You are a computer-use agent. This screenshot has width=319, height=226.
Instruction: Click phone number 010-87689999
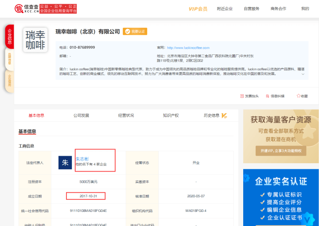pos(82,47)
